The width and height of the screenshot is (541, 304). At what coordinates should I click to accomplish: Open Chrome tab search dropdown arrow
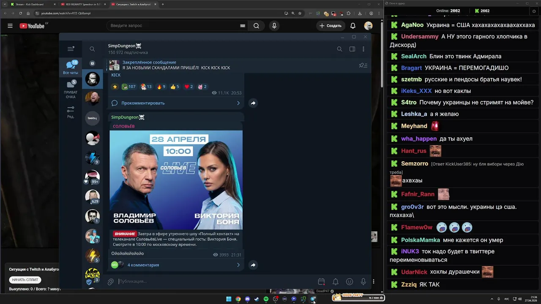tap(4, 4)
